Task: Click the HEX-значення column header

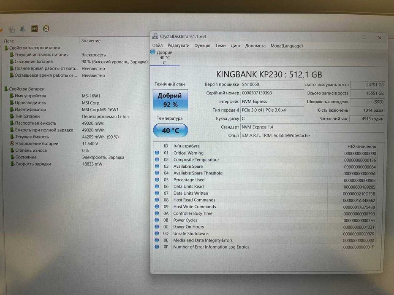Action: point(361,147)
